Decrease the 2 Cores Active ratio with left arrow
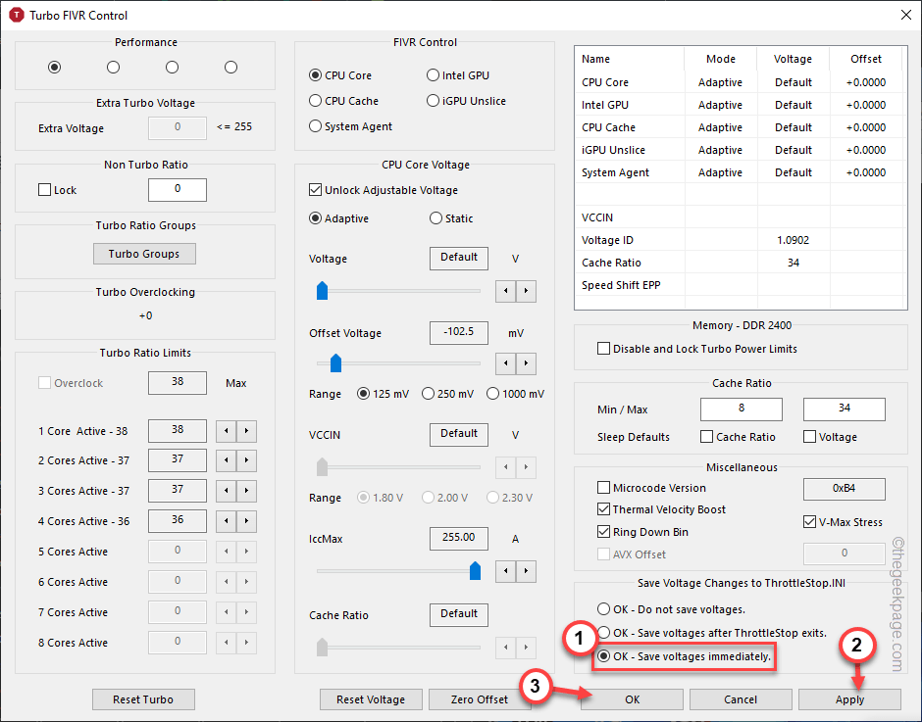922x722 pixels. pyautogui.click(x=225, y=460)
